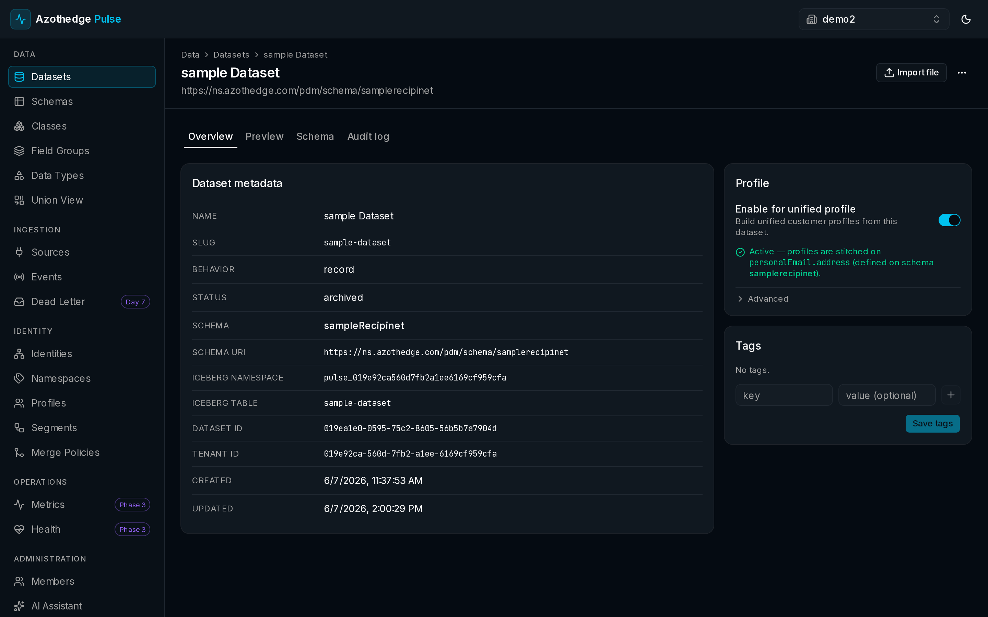The width and height of the screenshot is (988, 617).
Task: Click the Namespaces tag icon
Action: [x=19, y=378]
